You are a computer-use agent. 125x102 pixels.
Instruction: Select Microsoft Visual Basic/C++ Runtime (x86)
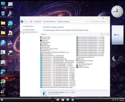(52, 55)
